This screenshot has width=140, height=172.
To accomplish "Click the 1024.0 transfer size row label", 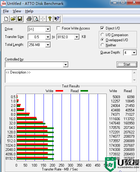I will pyautogui.click(x=11, y=145).
